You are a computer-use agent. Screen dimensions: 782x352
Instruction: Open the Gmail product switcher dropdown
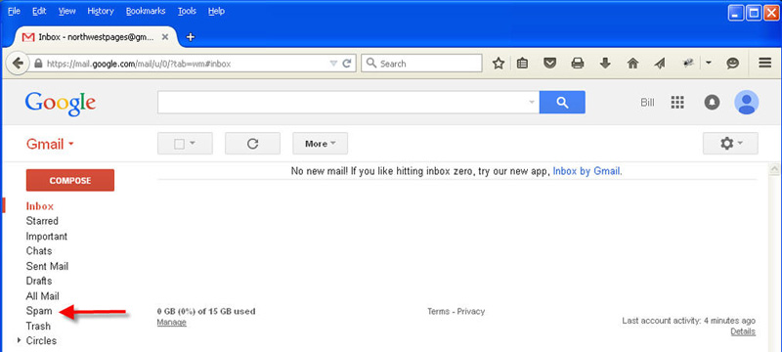(x=50, y=144)
